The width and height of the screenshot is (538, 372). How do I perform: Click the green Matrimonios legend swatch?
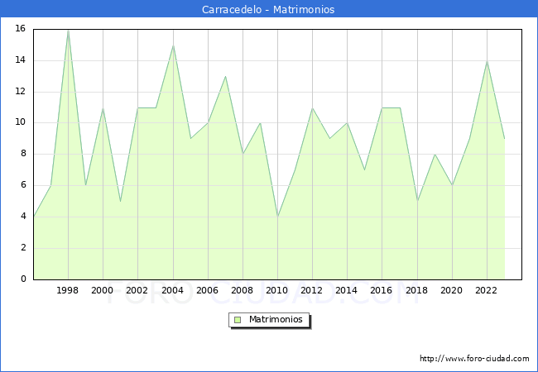(238, 320)
